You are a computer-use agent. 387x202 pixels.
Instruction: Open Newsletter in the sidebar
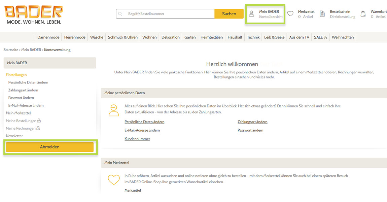point(14,136)
